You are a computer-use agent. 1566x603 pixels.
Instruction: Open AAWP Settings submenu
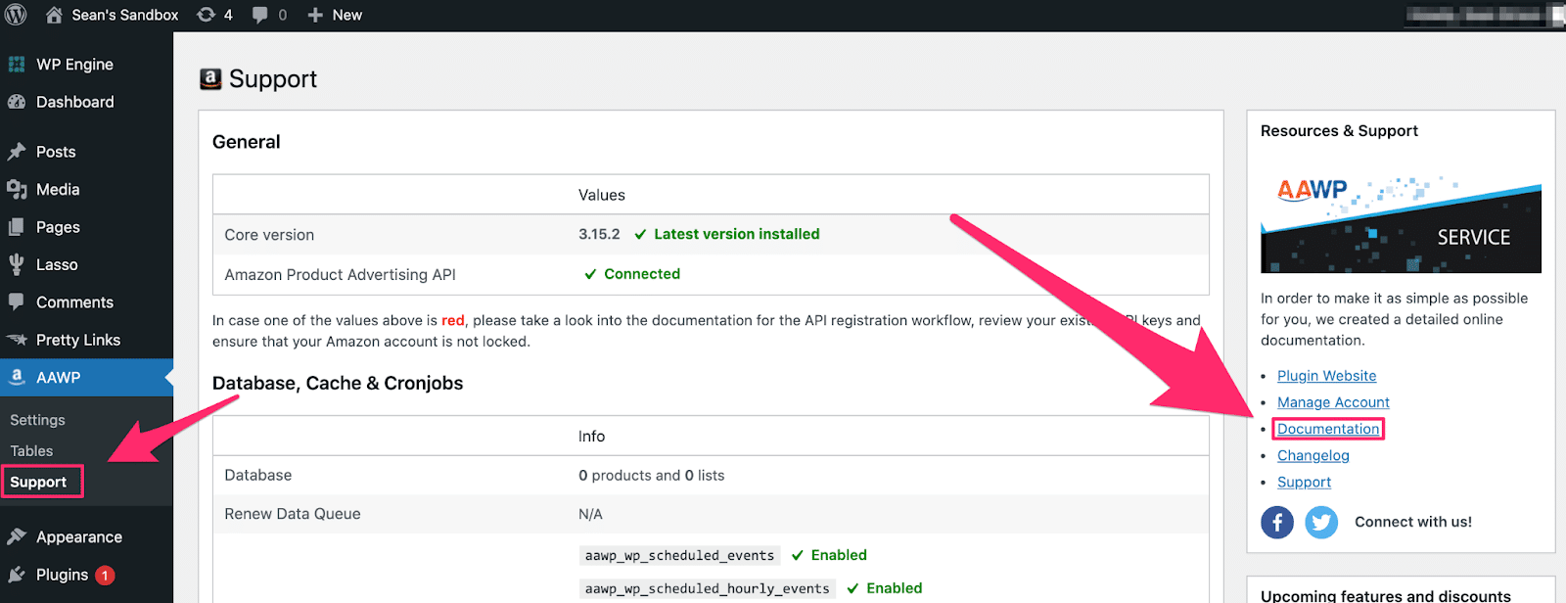37,420
